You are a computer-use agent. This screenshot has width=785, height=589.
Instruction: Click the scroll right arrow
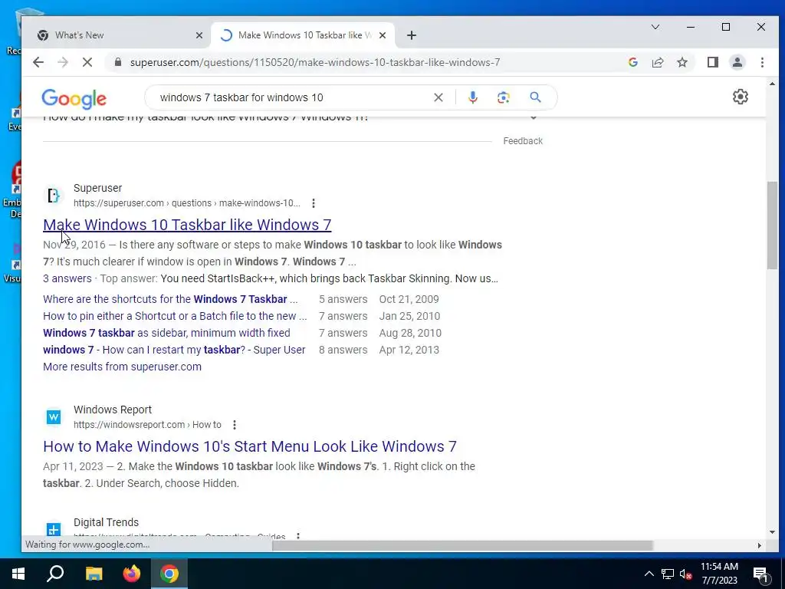pyautogui.click(x=760, y=545)
